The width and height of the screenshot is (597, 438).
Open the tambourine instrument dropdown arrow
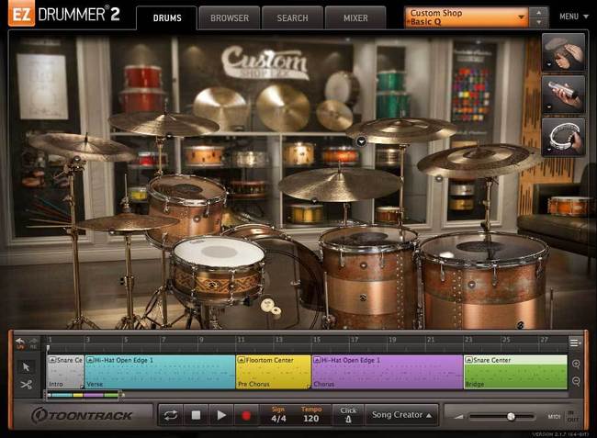[x=548, y=150]
